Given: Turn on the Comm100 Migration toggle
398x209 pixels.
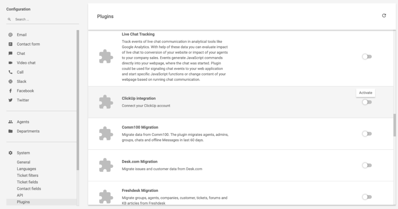Looking at the screenshot, I should [367, 134].
